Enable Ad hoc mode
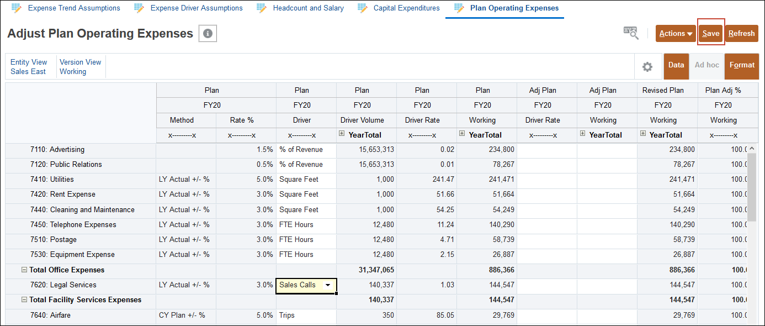The height and width of the screenshot is (326, 765). (707, 66)
